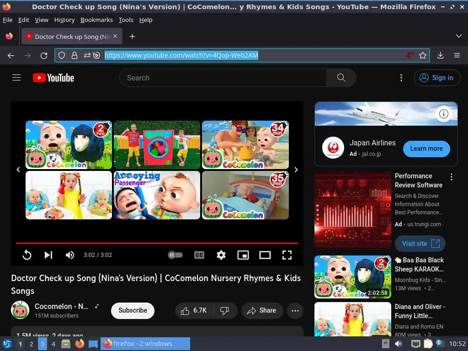Switch to theater mode

coord(265,255)
